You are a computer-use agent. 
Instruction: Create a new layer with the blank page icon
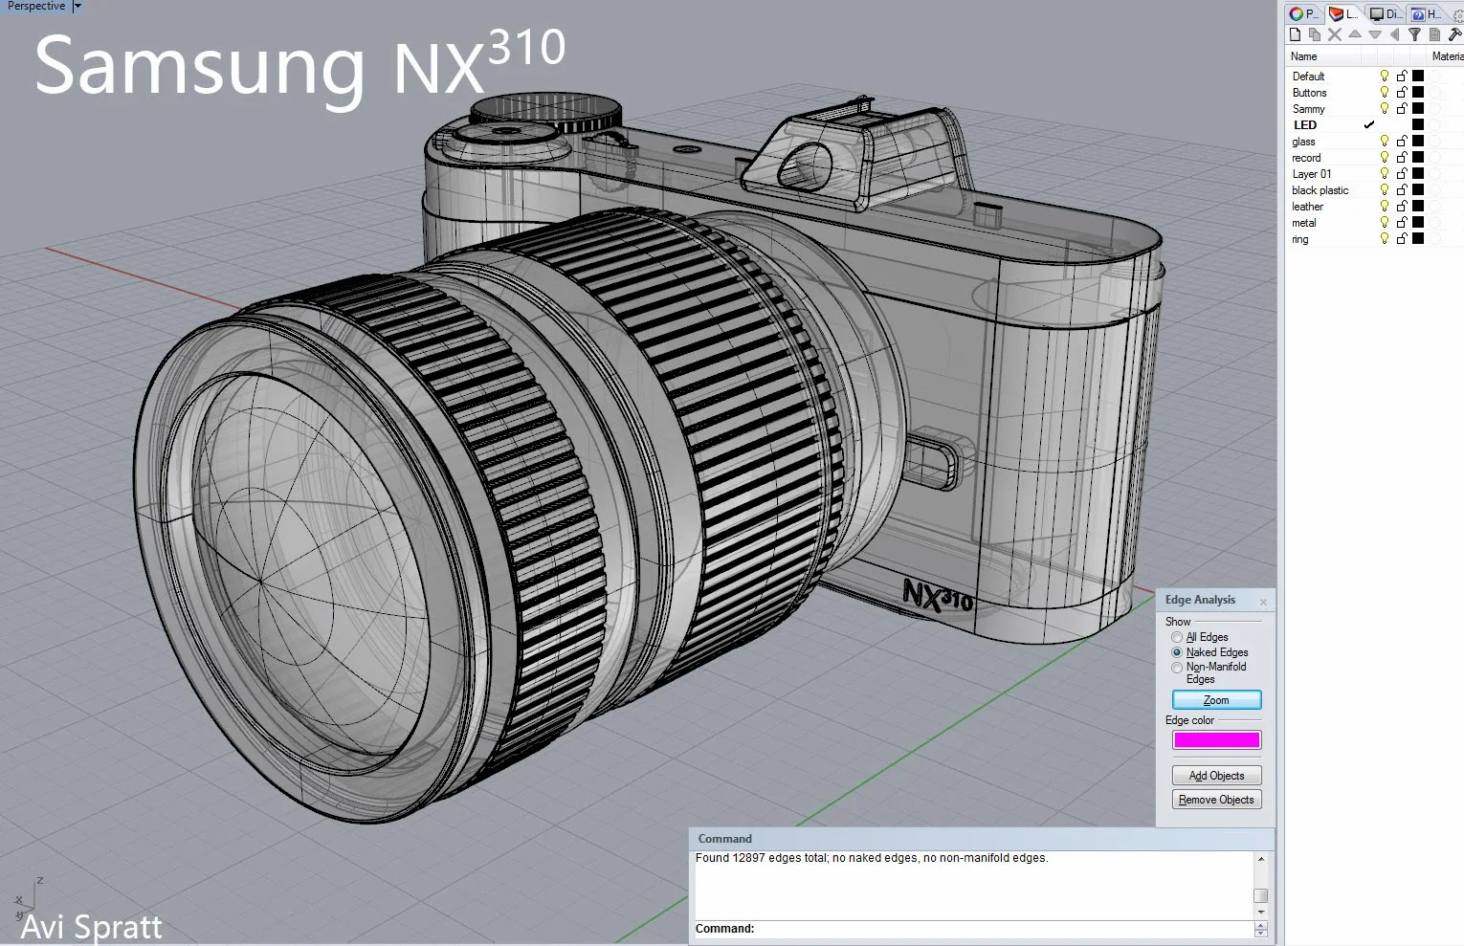(1295, 34)
